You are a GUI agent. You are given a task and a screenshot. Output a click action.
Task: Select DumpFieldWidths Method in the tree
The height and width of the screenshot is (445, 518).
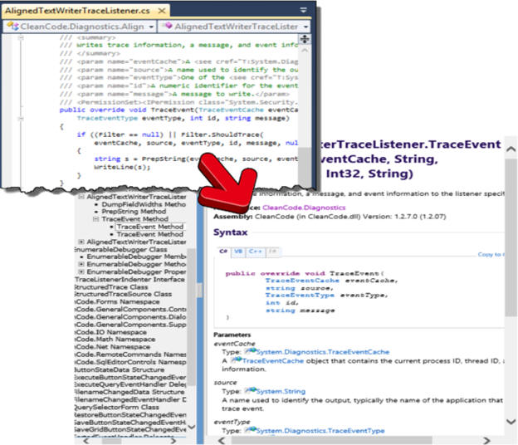pyautogui.click(x=144, y=204)
